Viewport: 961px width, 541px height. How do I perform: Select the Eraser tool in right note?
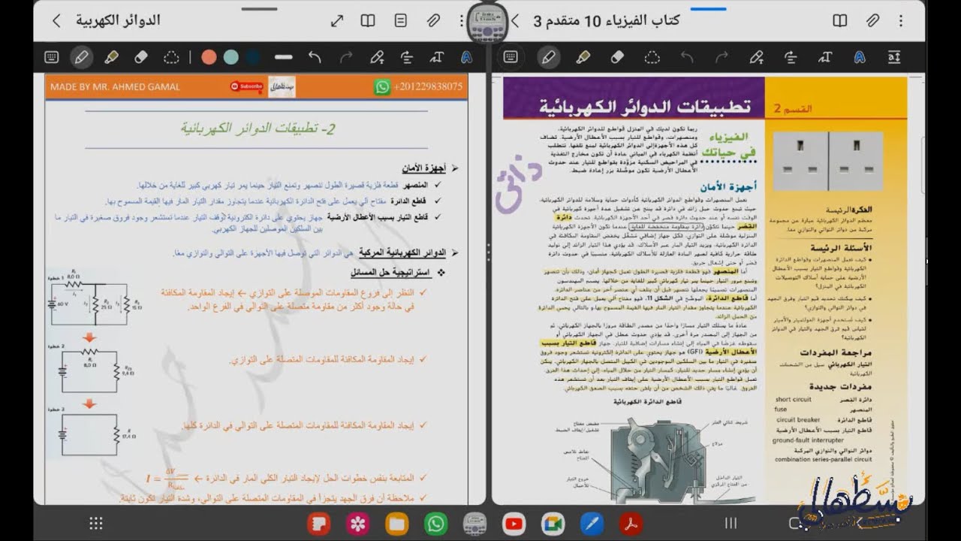[x=617, y=57]
